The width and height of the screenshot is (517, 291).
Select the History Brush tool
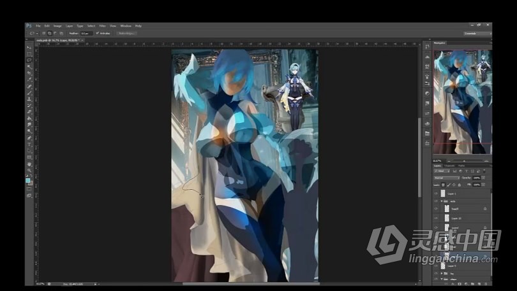(29, 106)
